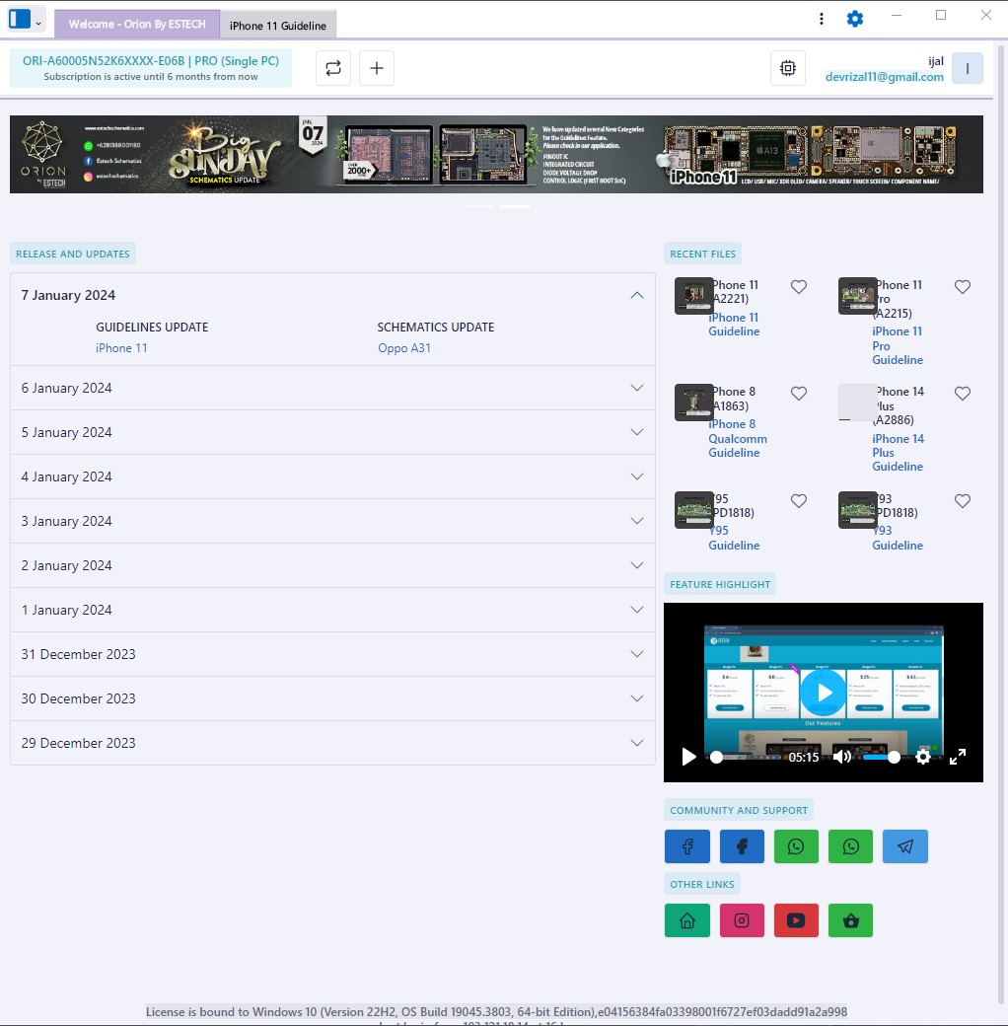Mute the feature highlight video
This screenshot has height=1026, width=1008.
pos(842,757)
